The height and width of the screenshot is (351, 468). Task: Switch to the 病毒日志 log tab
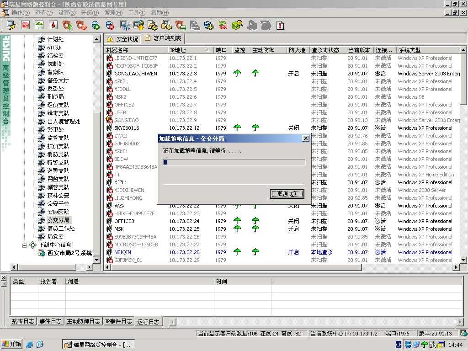pyautogui.click(x=23, y=321)
